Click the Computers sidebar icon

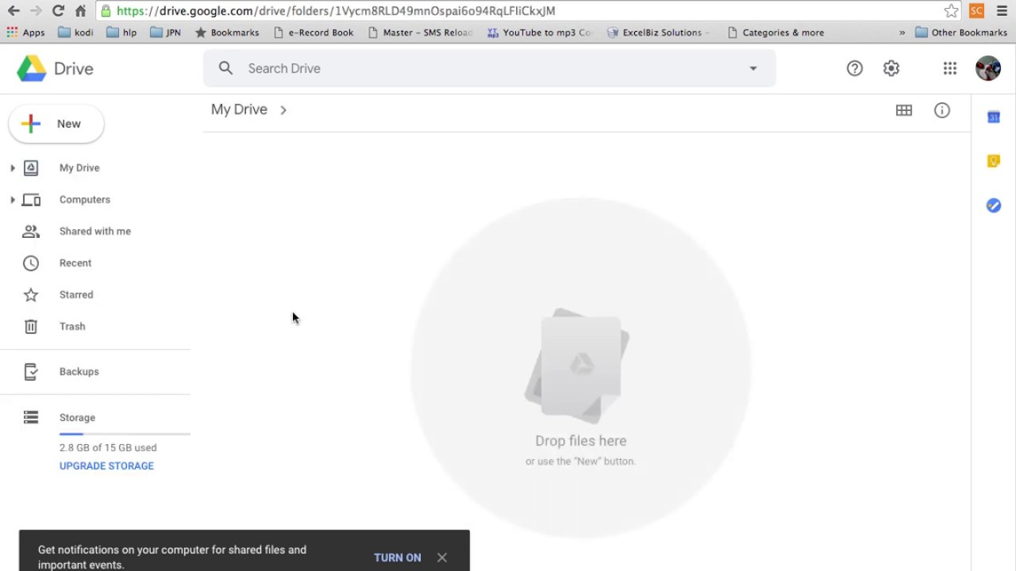[31, 200]
